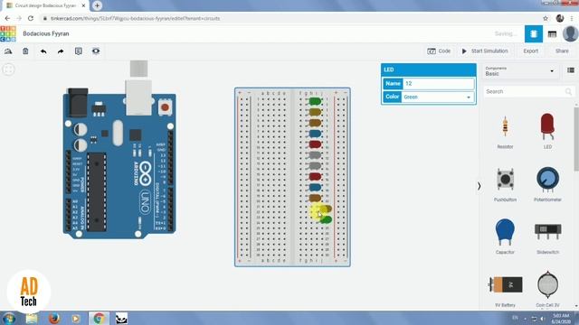The image size is (579, 325).
Task: Toggle notes visibility eye icon
Action: pos(96,51)
